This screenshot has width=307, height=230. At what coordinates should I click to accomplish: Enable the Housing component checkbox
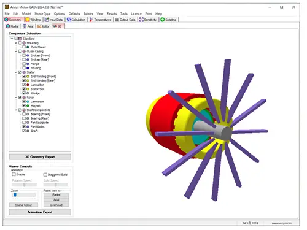pyautogui.click(x=24, y=68)
